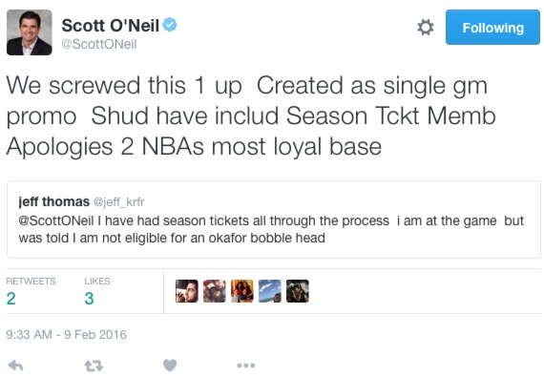544x377 pixels.
Task: Like the tweet with the heart icon
Action: 170,366
